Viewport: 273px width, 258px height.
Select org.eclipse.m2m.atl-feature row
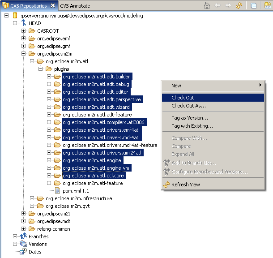pos(93,183)
